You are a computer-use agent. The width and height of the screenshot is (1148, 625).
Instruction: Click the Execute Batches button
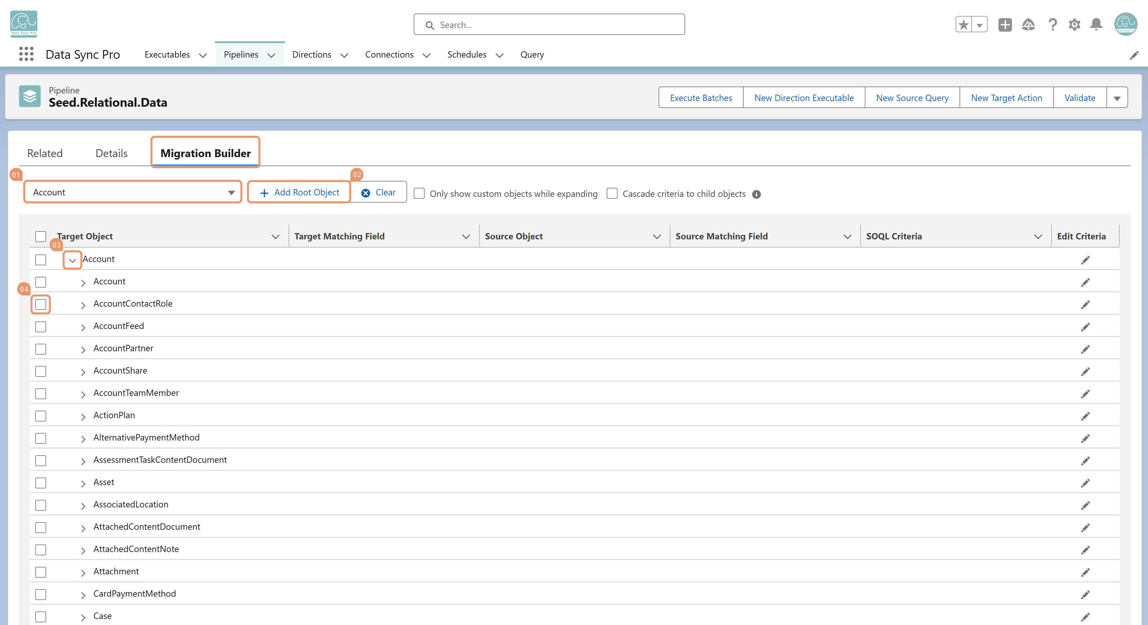701,98
